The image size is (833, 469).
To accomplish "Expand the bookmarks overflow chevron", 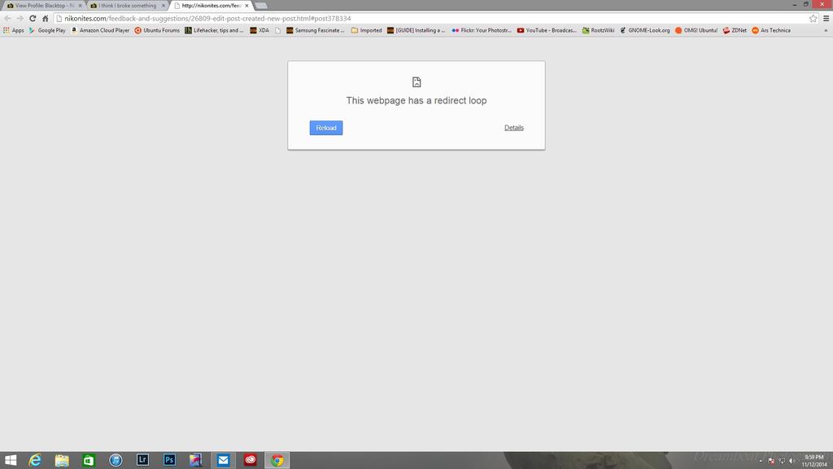I will click(x=826, y=30).
